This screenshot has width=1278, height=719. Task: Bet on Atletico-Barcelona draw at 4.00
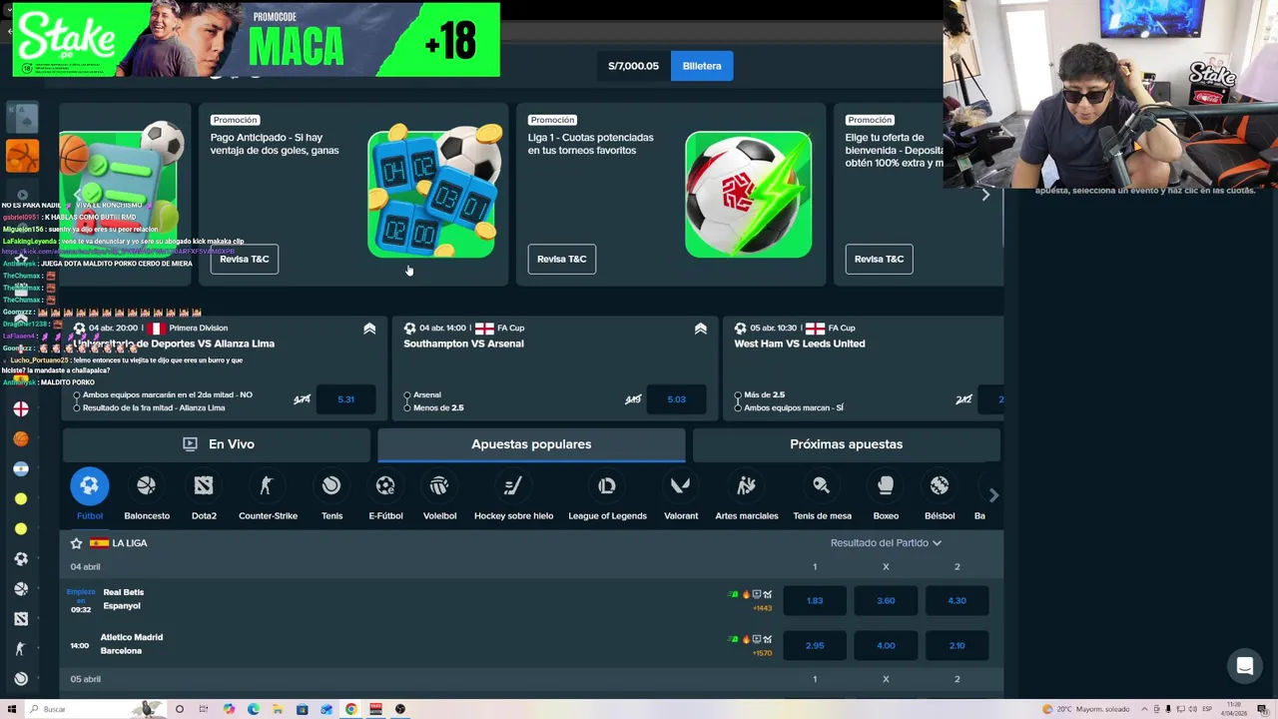[886, 645]
